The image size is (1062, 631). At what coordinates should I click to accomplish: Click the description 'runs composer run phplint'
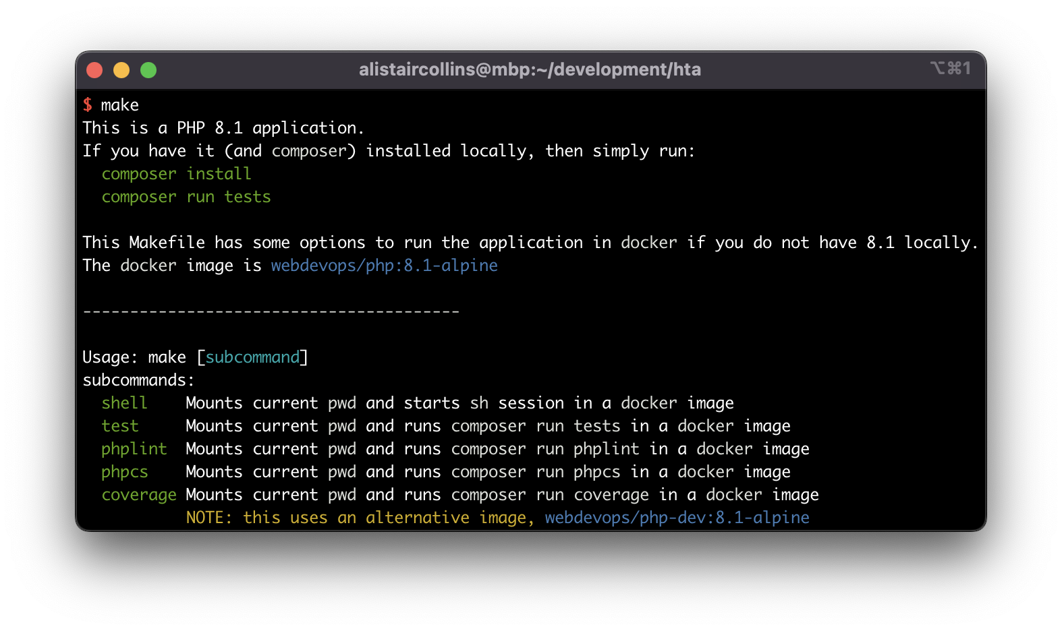(x=522, y=449)
